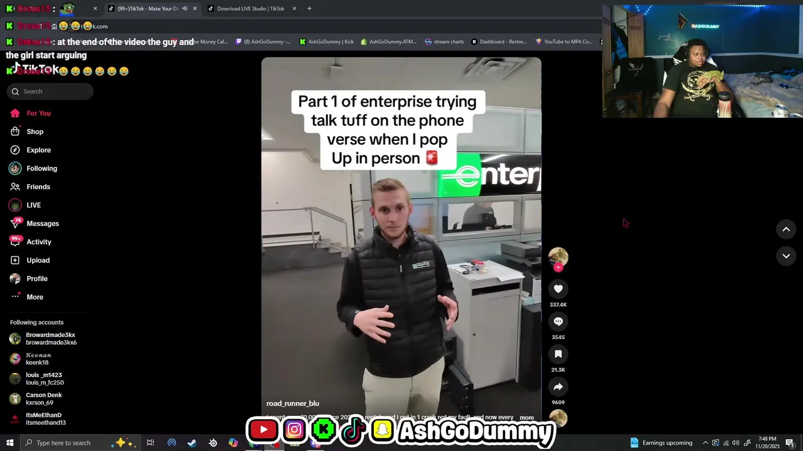Open the Activity notifications
This screenshot has height=451, width=803.
pyautogui.click(x=39, y=242)
